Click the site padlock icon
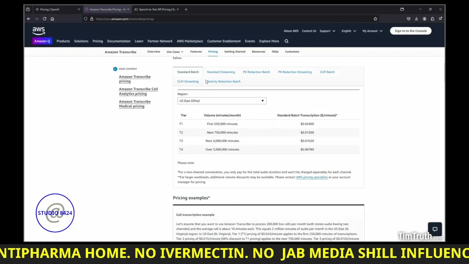469x264 pixels. click(x=92, y=19)
